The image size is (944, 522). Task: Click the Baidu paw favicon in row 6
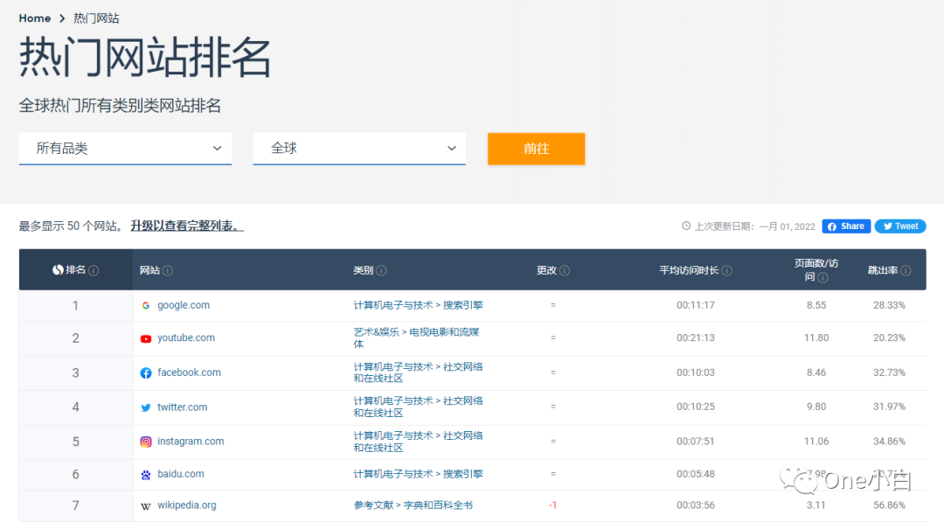146,474
